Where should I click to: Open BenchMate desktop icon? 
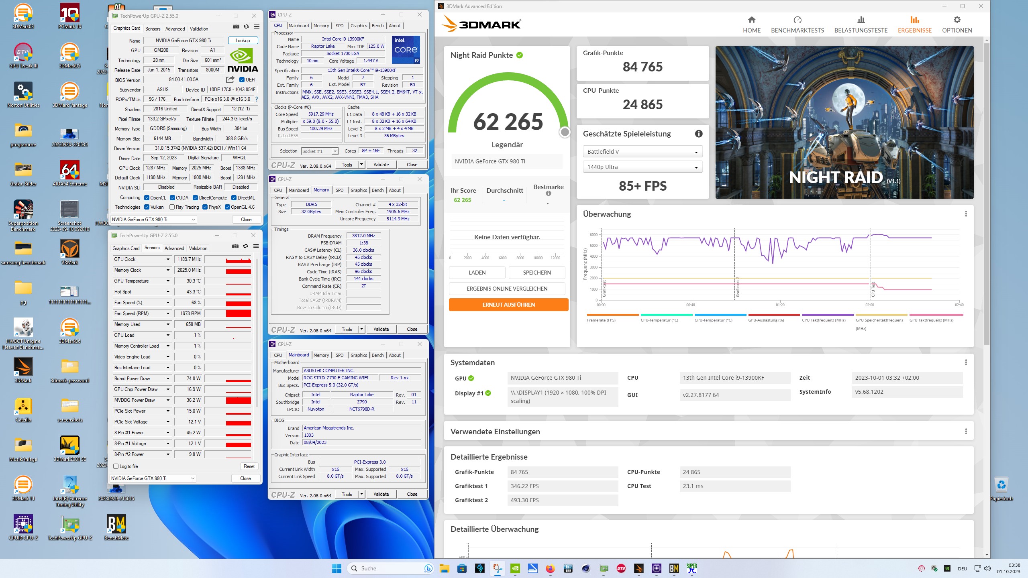116,527
